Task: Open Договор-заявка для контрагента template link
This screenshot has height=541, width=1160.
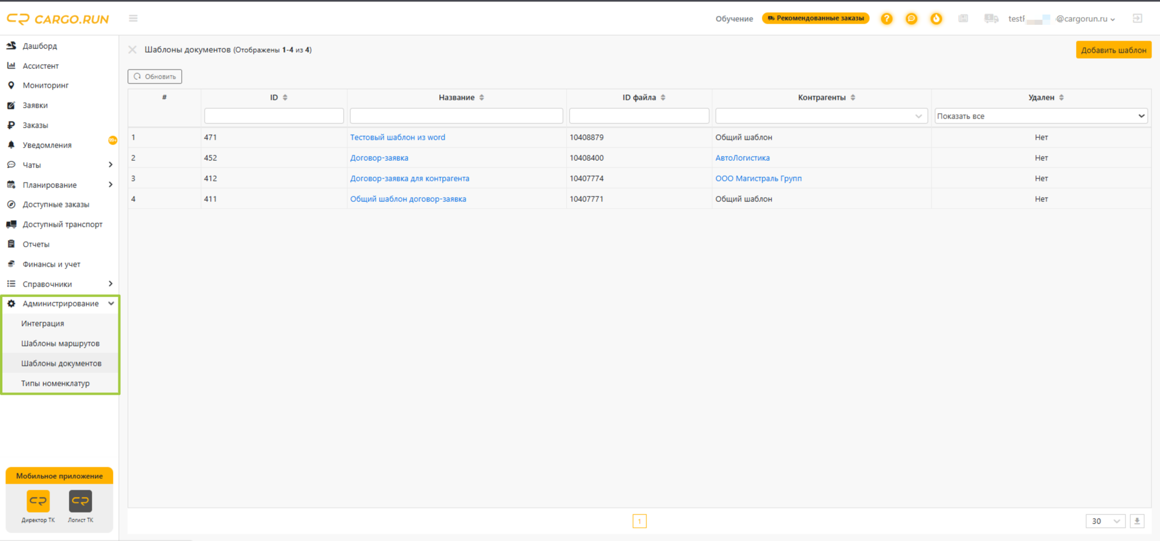Action: point(410,178)
